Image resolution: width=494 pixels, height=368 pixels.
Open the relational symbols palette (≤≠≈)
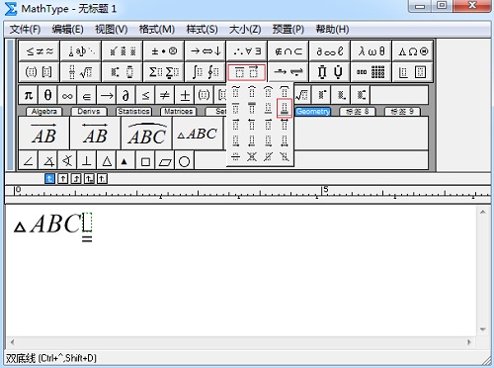click(x=40, y=51)
